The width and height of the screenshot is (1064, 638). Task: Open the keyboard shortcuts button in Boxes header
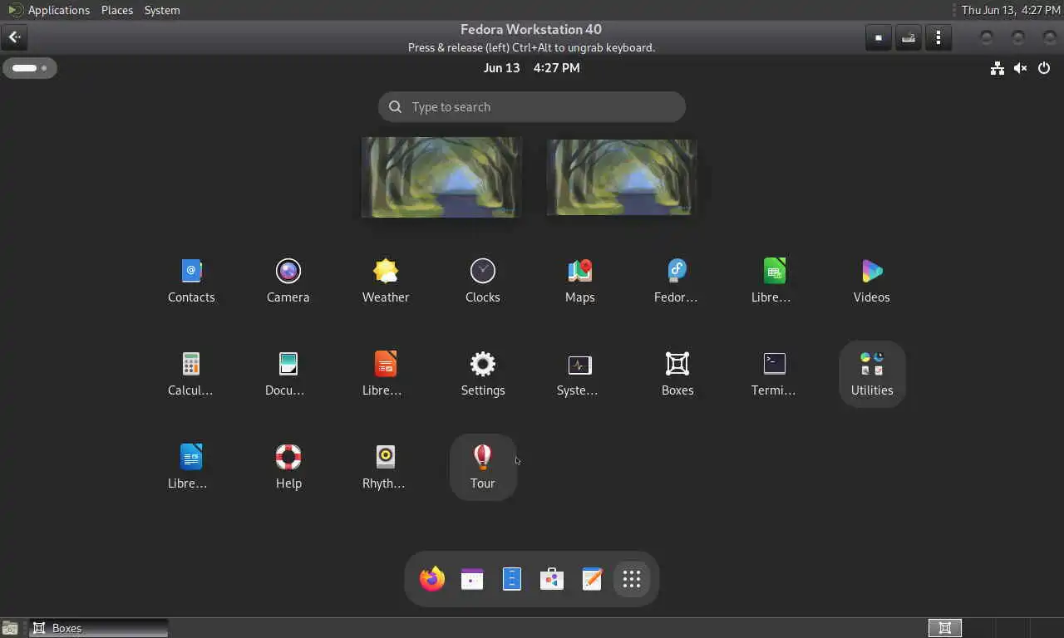[x=909, y=37]
